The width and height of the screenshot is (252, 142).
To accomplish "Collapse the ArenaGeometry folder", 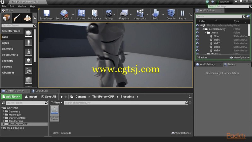I will [x=203, y=29].
